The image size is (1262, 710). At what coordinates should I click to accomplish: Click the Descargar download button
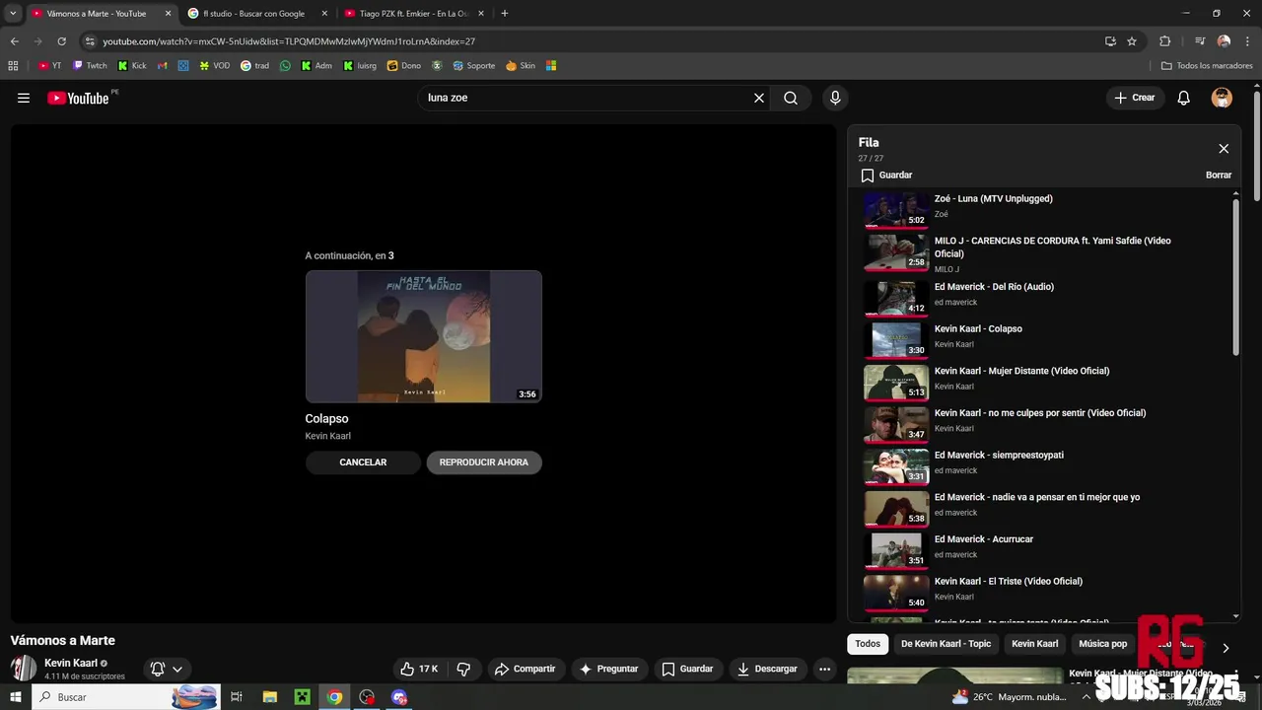tap(767, 669)
